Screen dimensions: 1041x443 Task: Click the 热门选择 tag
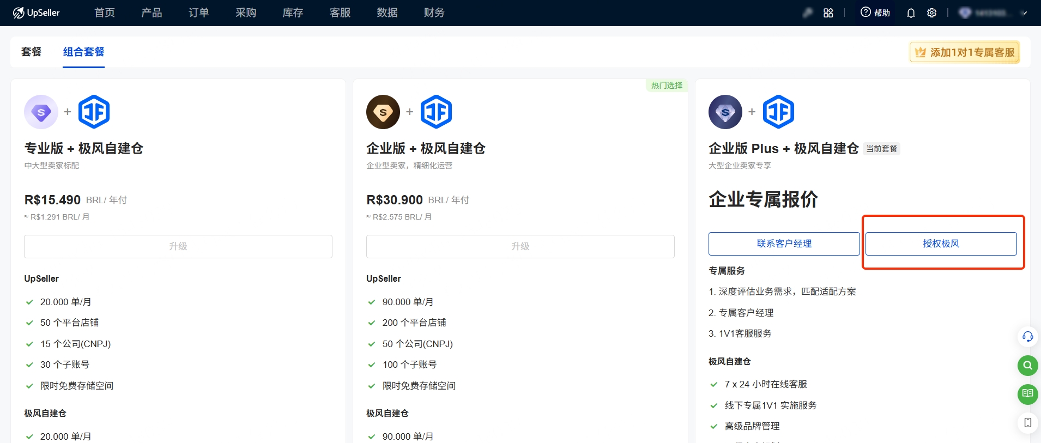click(667, 86)
